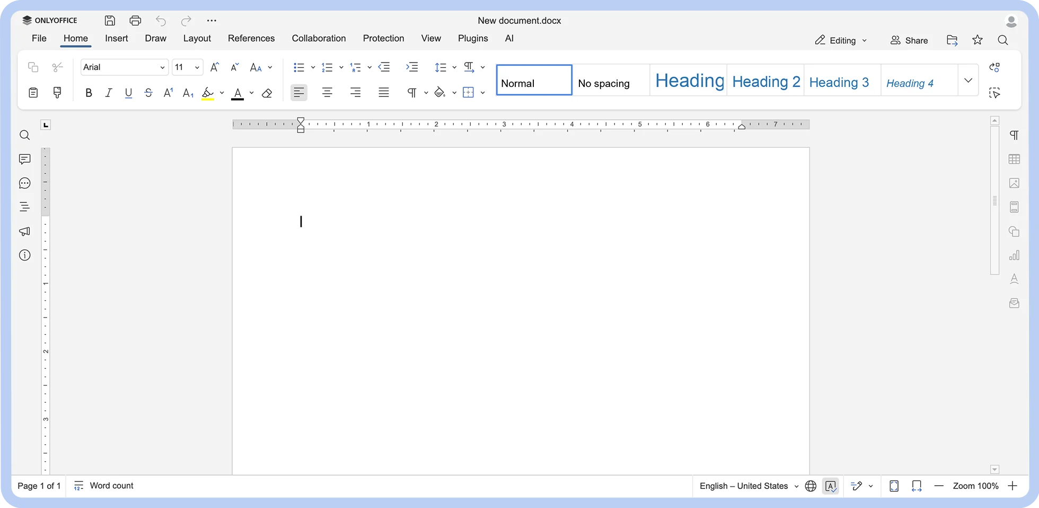Toggle spell checking in the status bar
Image resolution: width=1039 pixels, height=508 pixels.
pyautogui.click(x=831, y=486)
